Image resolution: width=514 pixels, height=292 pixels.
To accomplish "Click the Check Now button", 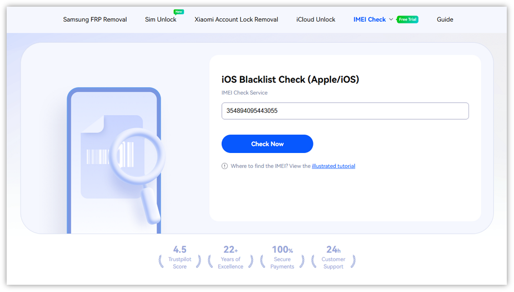I will click(267, 143).
